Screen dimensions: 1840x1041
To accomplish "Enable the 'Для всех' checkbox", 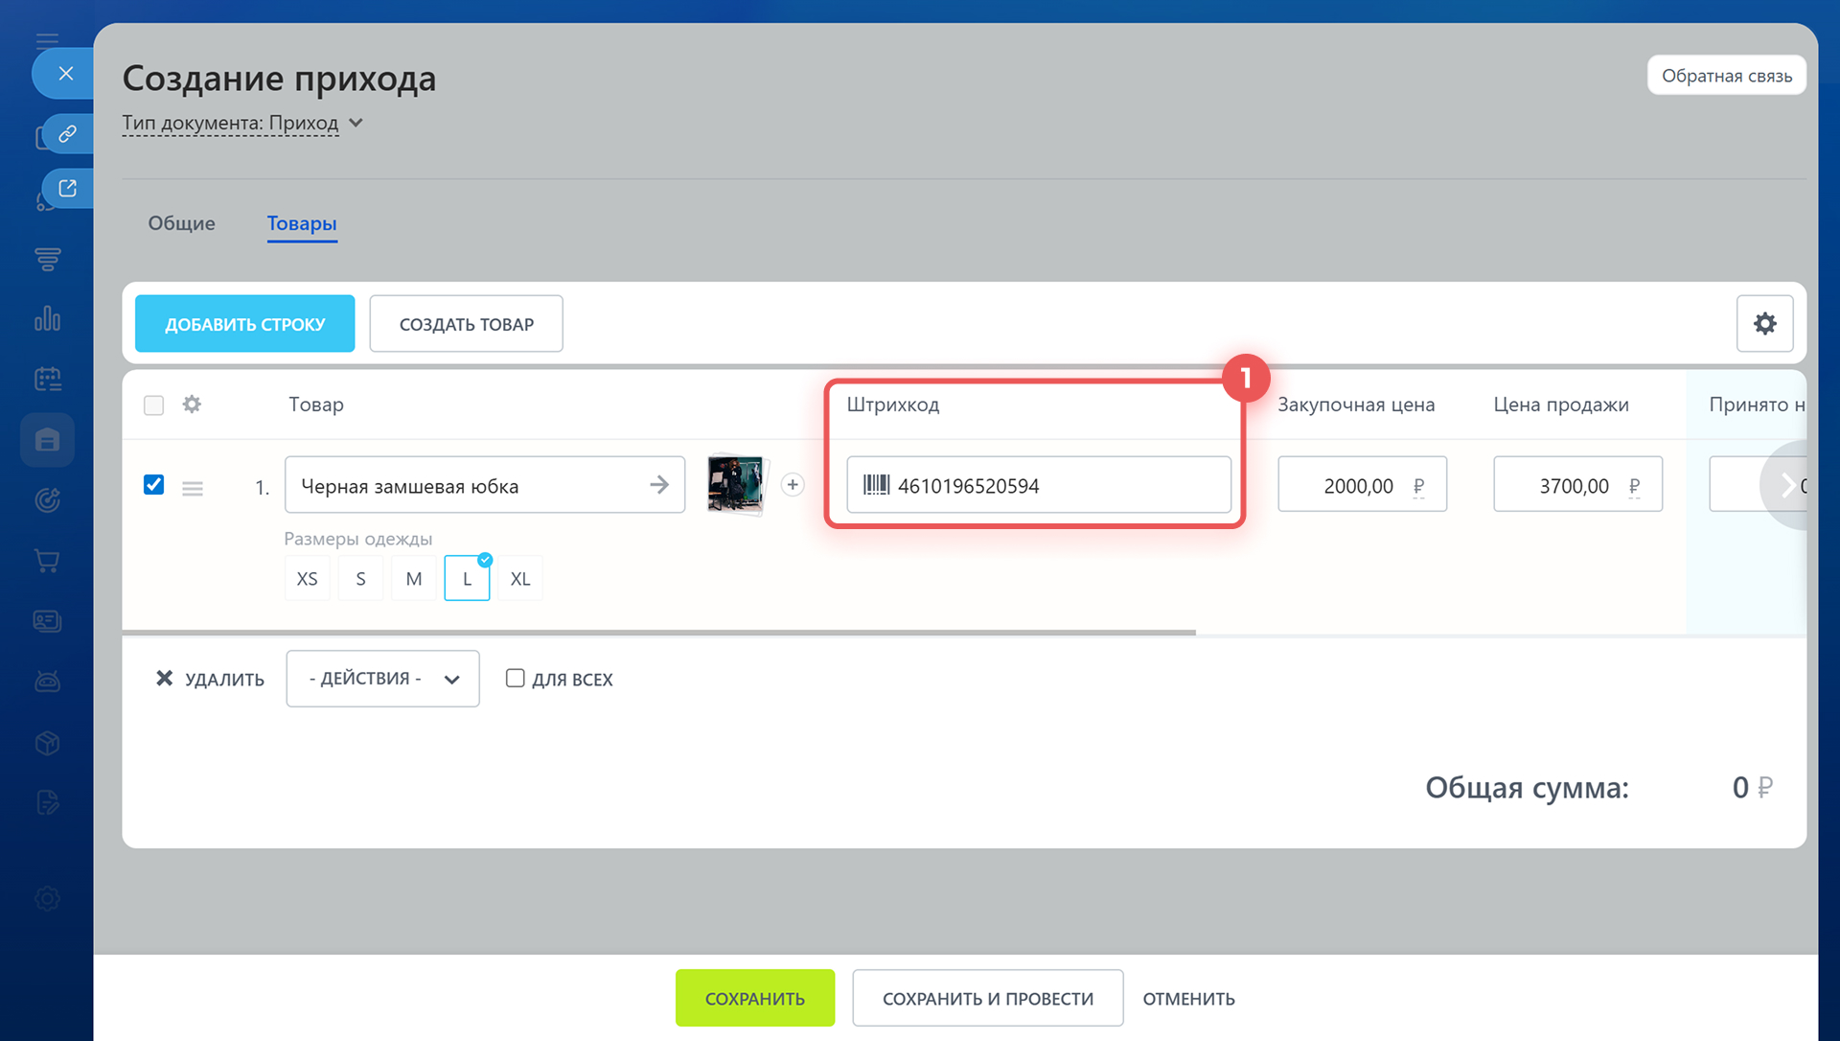I will click(516, 679).
